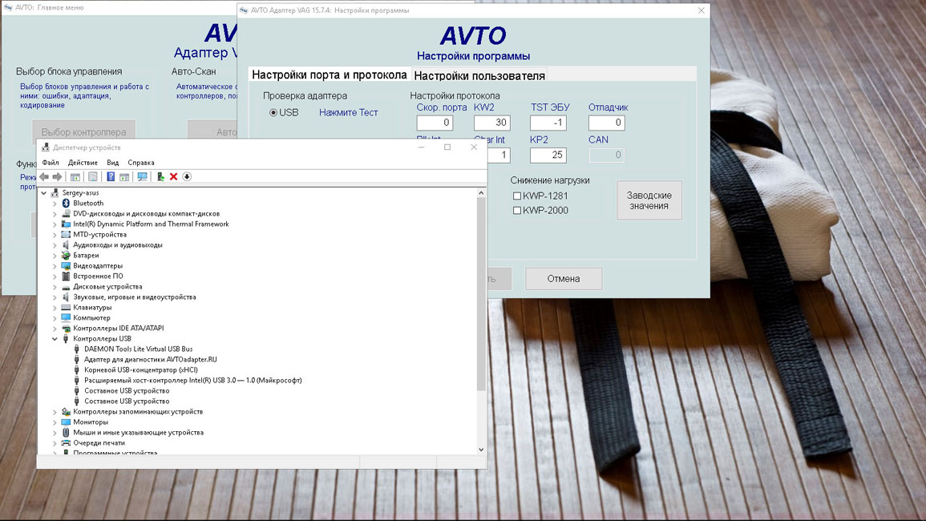
Task: Click the Properties toolbar icon
Action: (x=93, y=177)
